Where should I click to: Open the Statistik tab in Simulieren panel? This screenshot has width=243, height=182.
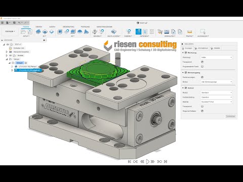[x=215, y=48]
